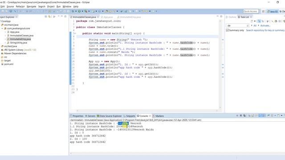Open the Navigate menu
This screenshot has height=160, width=285.
tap(32, 7)
